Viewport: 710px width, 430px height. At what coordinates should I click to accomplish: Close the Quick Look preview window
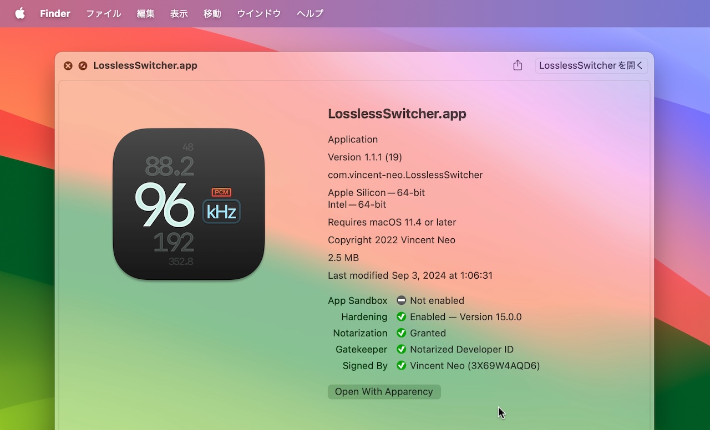(x=68, y=65)
